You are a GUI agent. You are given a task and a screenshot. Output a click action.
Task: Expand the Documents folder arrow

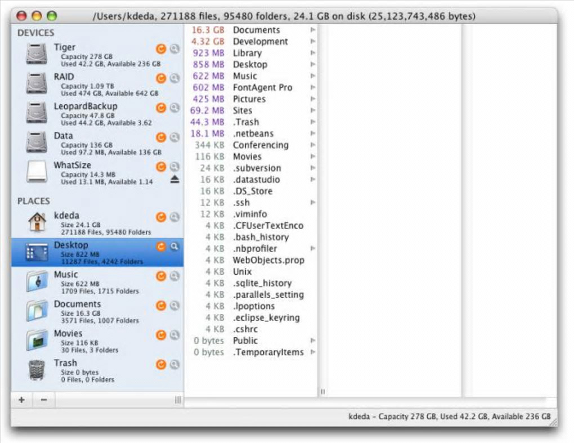313,30
